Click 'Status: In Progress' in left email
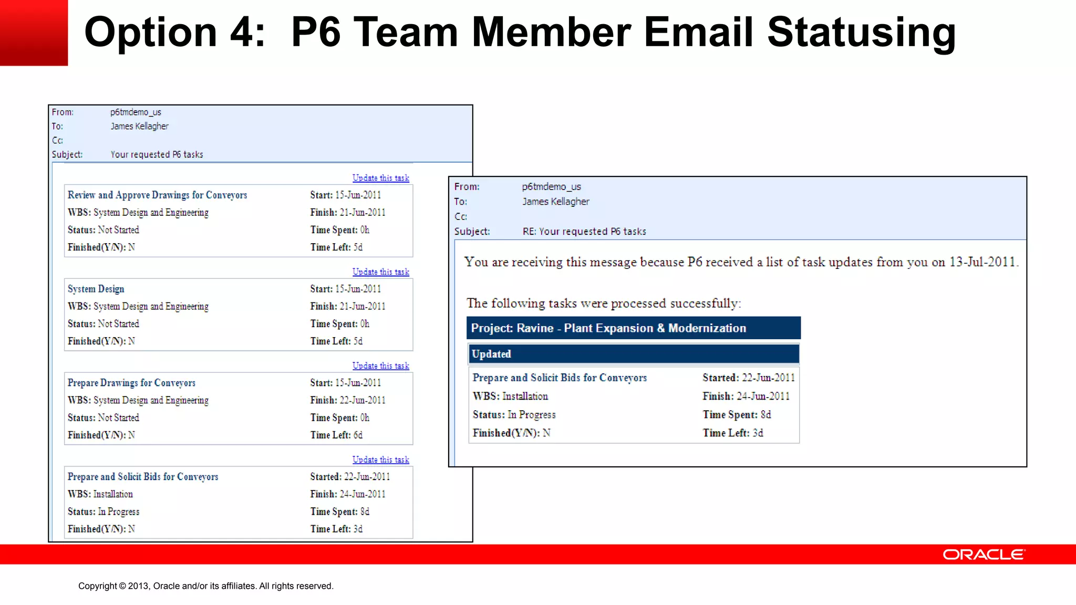This screenshot has height=605, width=1076. coord(104,512)
